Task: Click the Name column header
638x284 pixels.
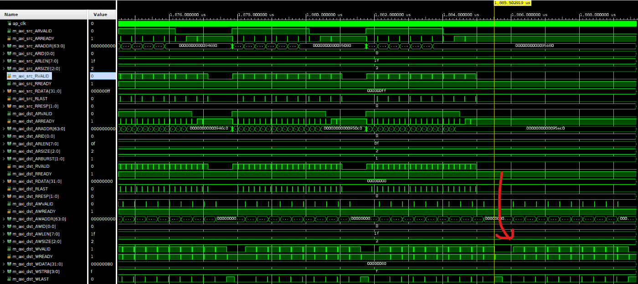Action: (44, 15)
